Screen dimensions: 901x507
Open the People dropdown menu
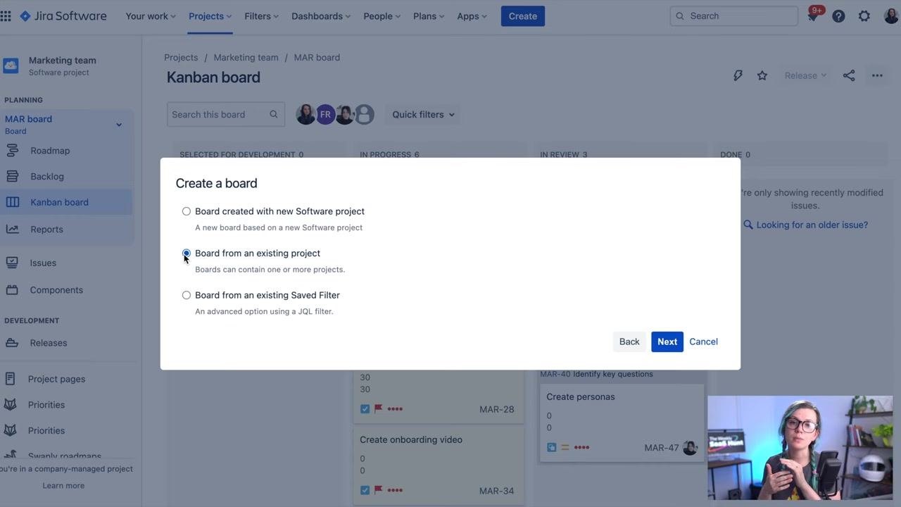coord(382,16)
